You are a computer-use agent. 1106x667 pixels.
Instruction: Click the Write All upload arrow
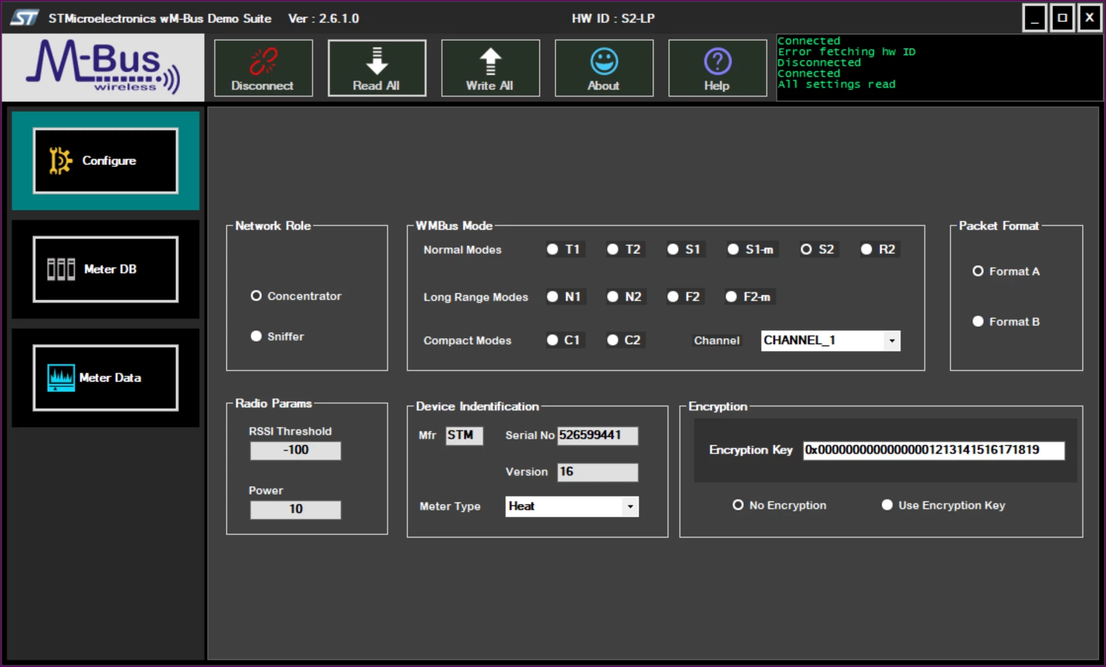pyautogui.click(x=490, y=62)
